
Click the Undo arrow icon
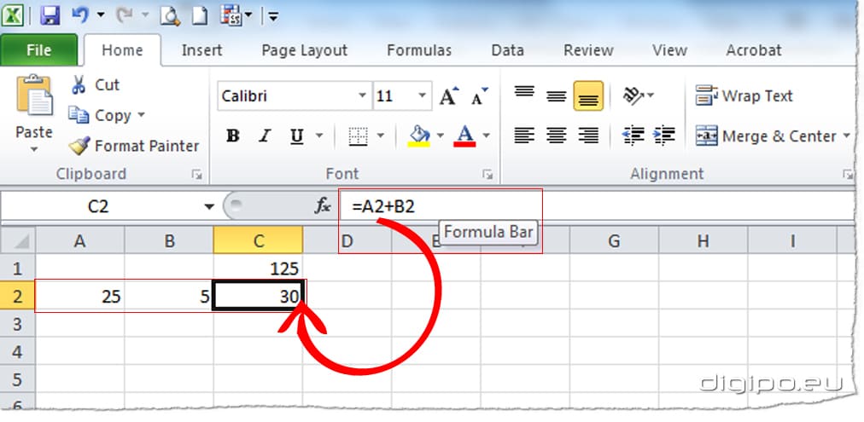80,14
